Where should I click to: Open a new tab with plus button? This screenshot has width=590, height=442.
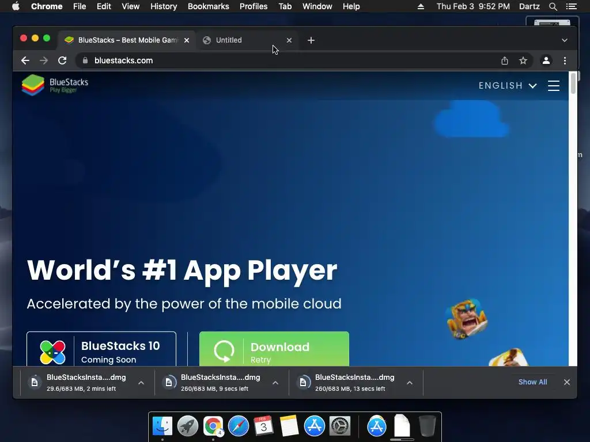pyautogui.click(x=311, y=40)
